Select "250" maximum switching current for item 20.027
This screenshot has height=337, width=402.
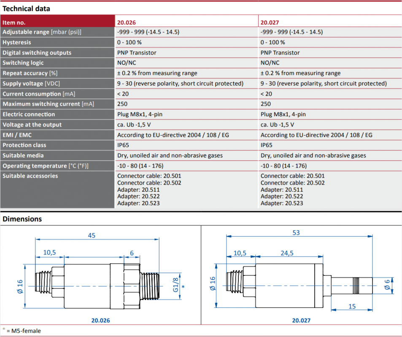[266, 104]
